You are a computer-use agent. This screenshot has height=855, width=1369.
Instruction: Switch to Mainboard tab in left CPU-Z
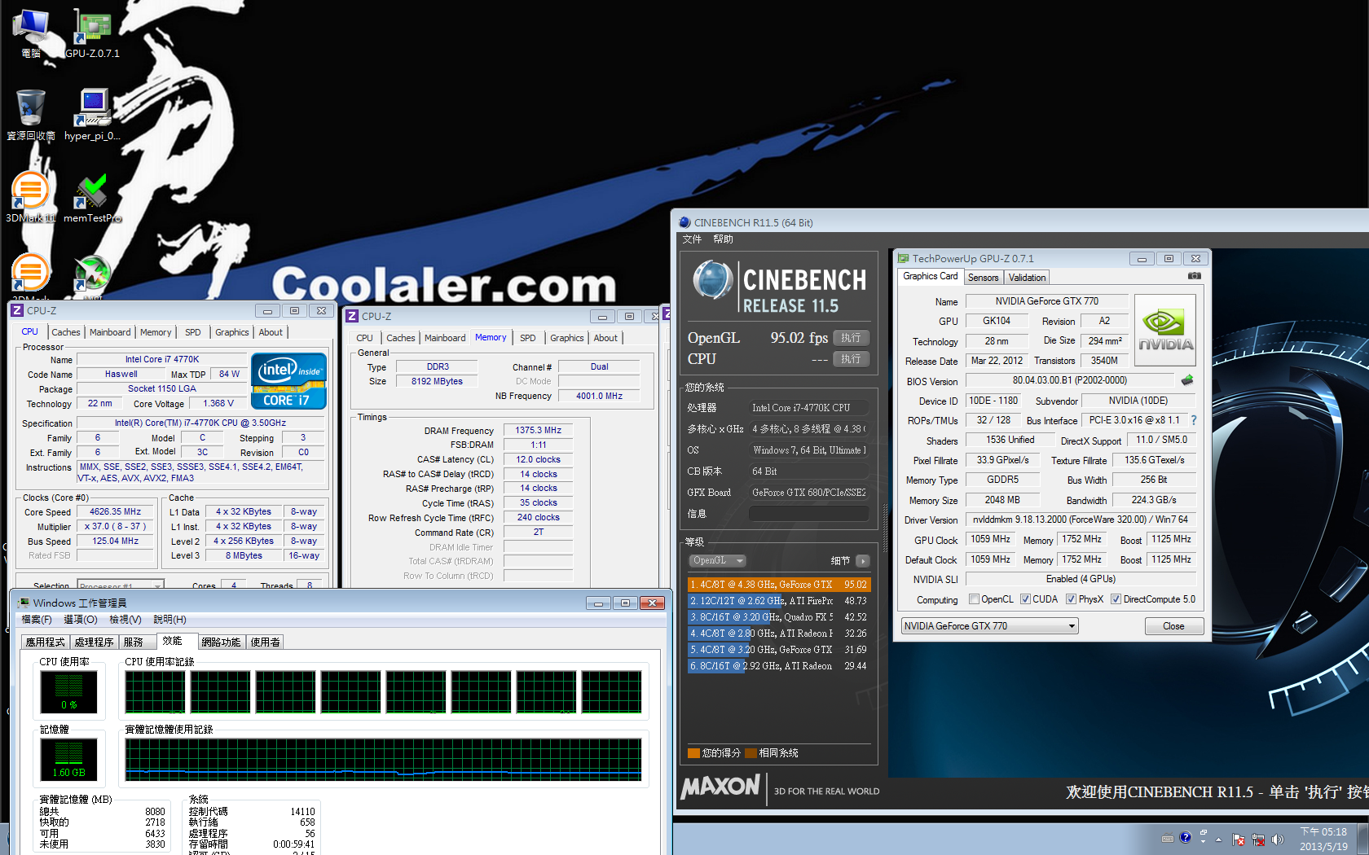click(110, 332)
